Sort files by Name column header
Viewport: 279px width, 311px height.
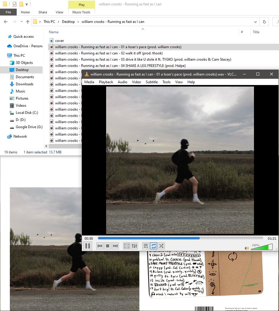[54, 32]
